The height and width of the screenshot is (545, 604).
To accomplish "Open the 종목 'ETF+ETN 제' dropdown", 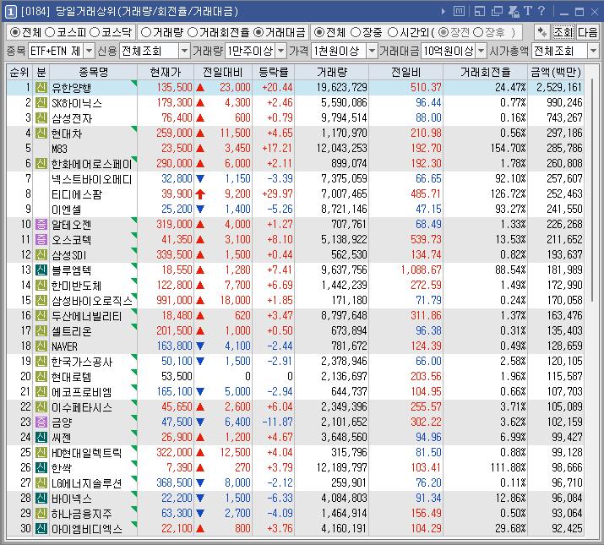I will click(89, 51).
